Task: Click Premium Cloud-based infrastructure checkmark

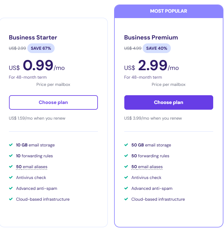Action: (126, 199)
